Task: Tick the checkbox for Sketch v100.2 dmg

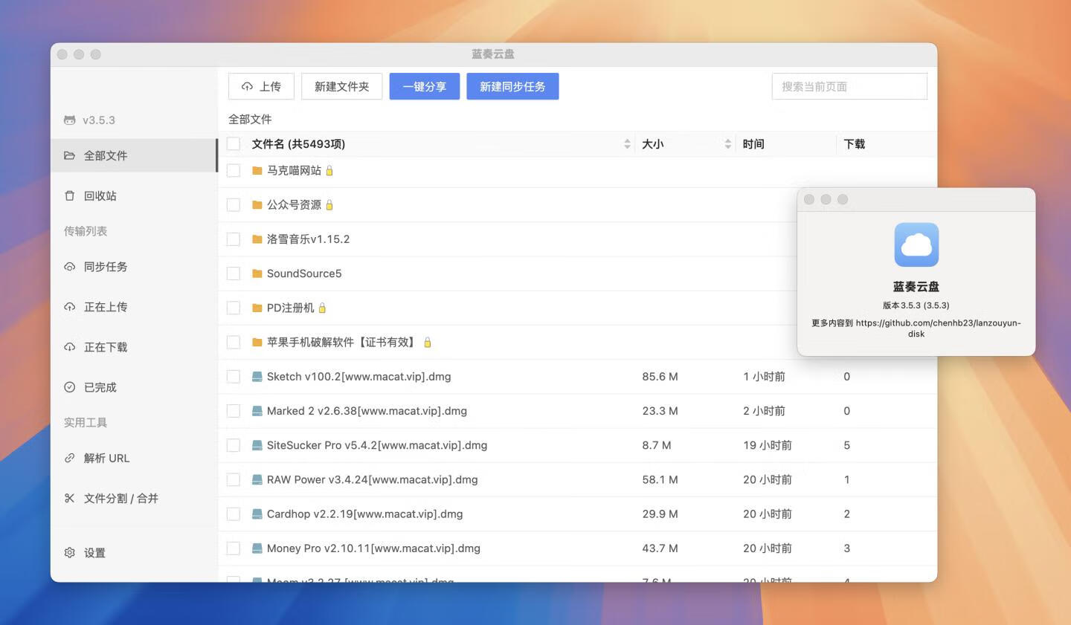Action: (234, 377)
